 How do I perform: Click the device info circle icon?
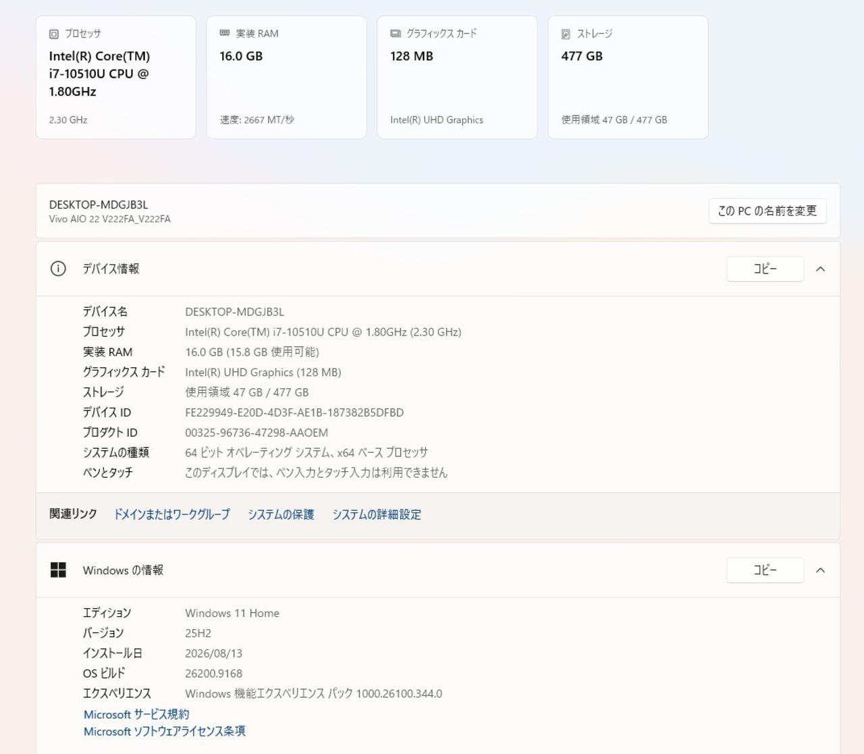point(58,269)
